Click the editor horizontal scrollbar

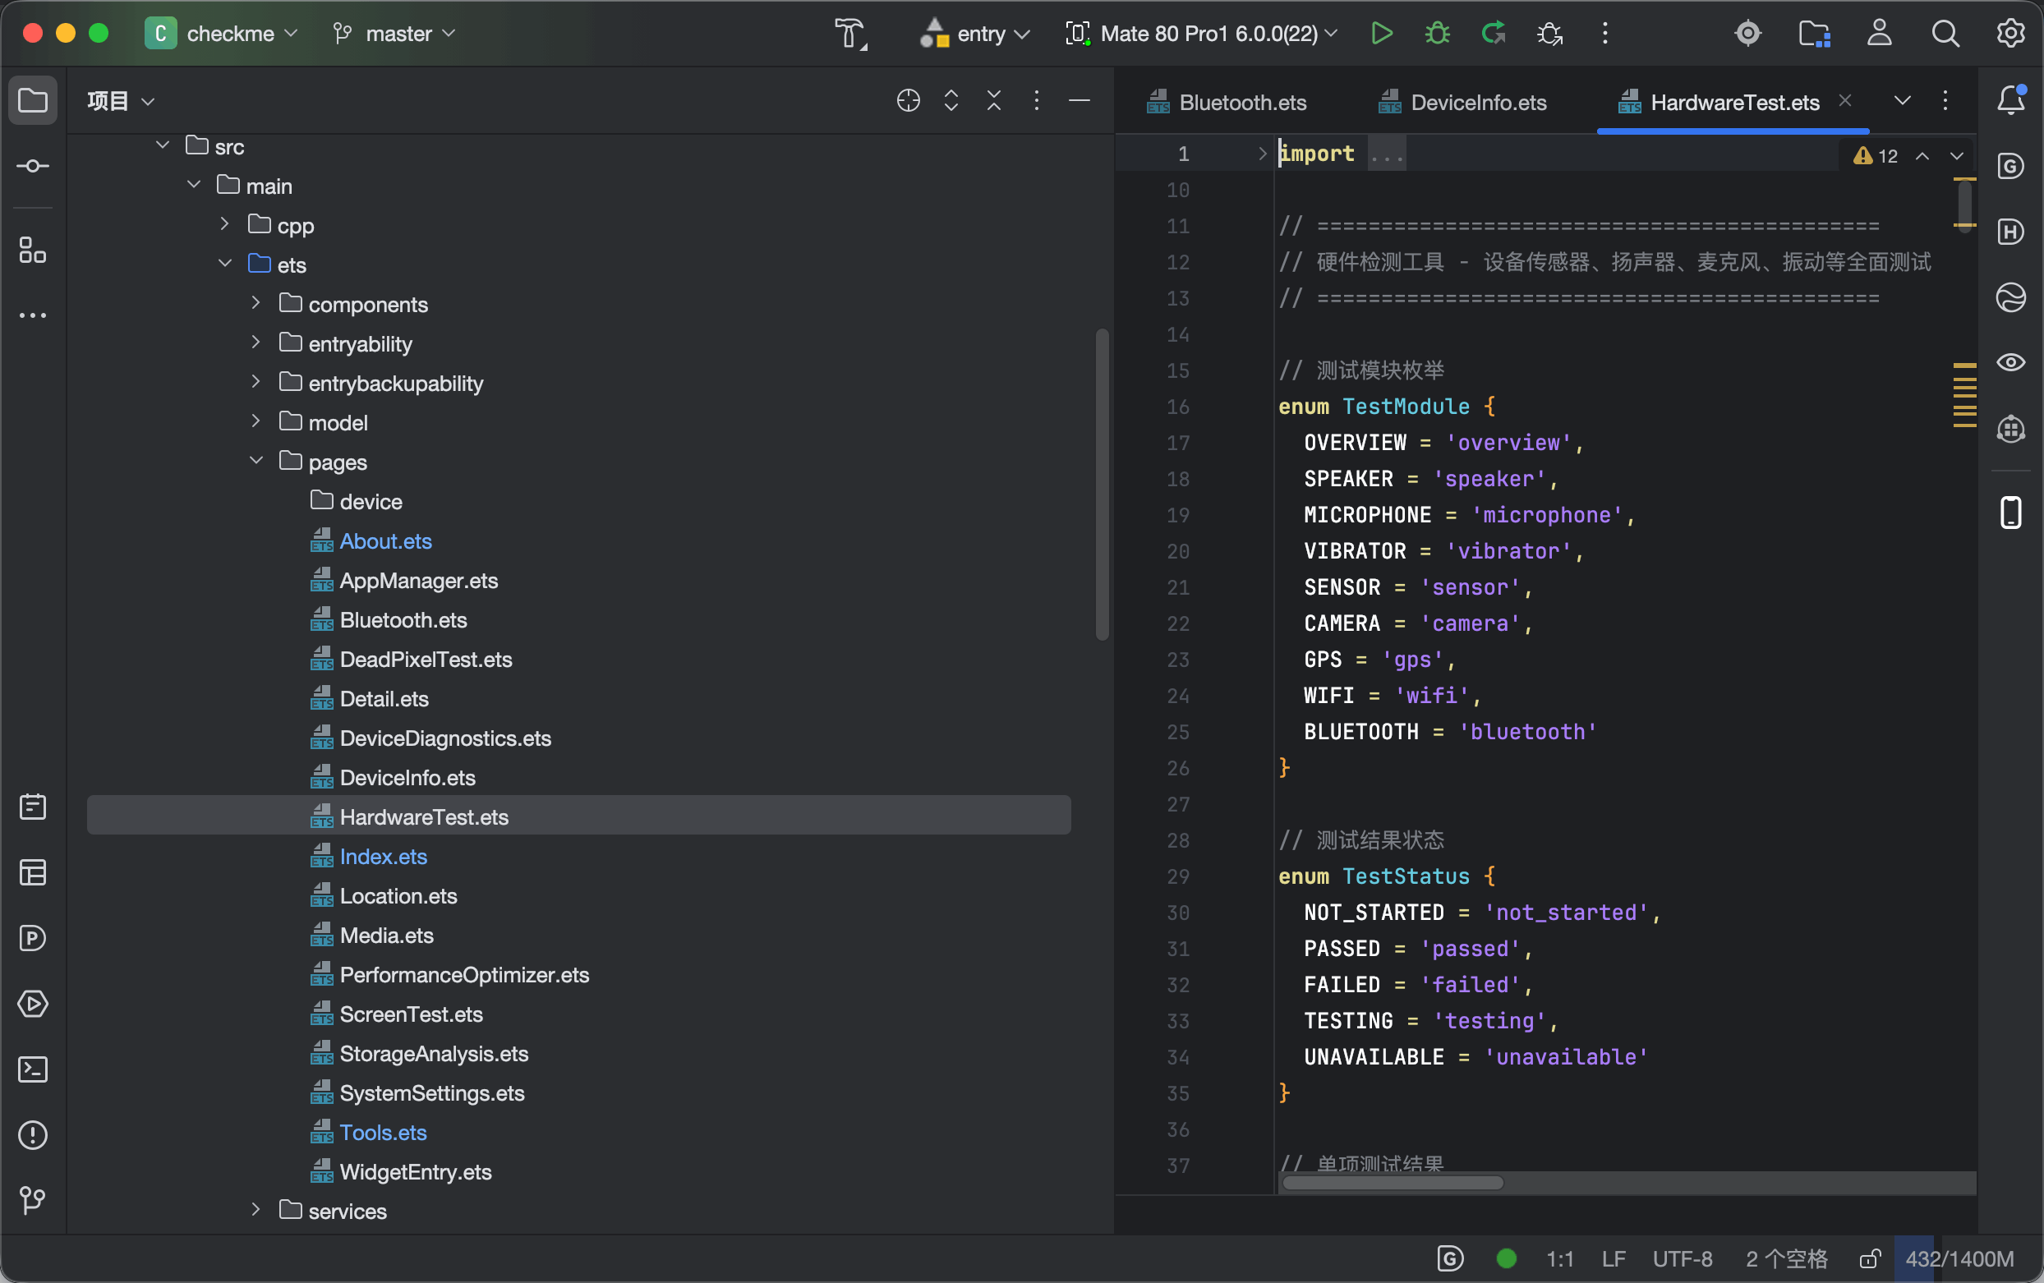click(1392, 1183)
